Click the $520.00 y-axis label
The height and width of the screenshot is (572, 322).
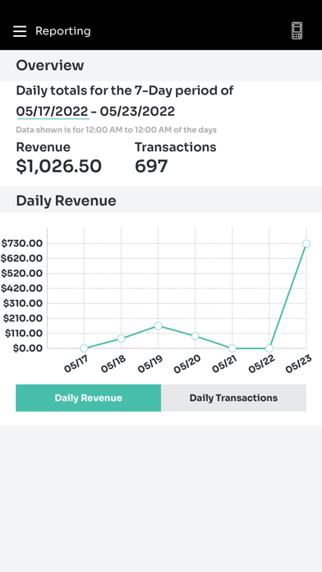pos(22,274)
